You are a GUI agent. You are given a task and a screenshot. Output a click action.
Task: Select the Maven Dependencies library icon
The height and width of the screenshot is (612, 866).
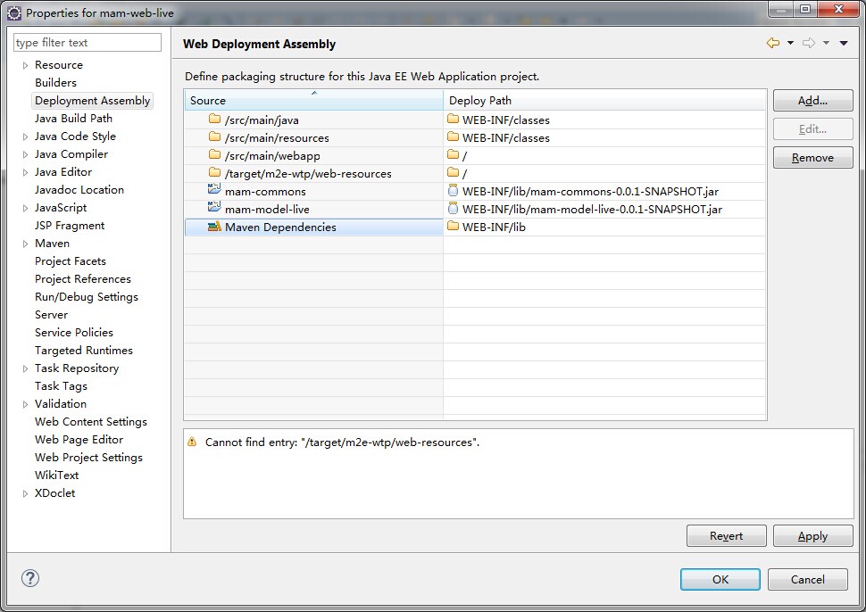(x=214, y=227)
